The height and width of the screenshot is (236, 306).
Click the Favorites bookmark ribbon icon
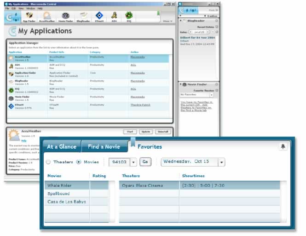click(x=133, y=142)
